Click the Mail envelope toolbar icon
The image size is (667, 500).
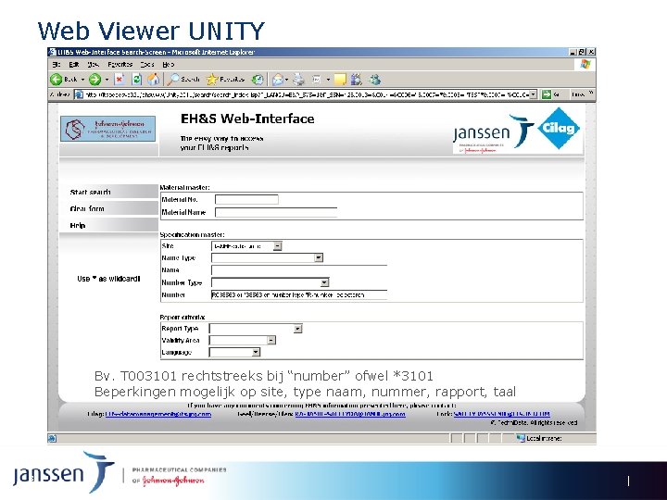click(278, 80)
